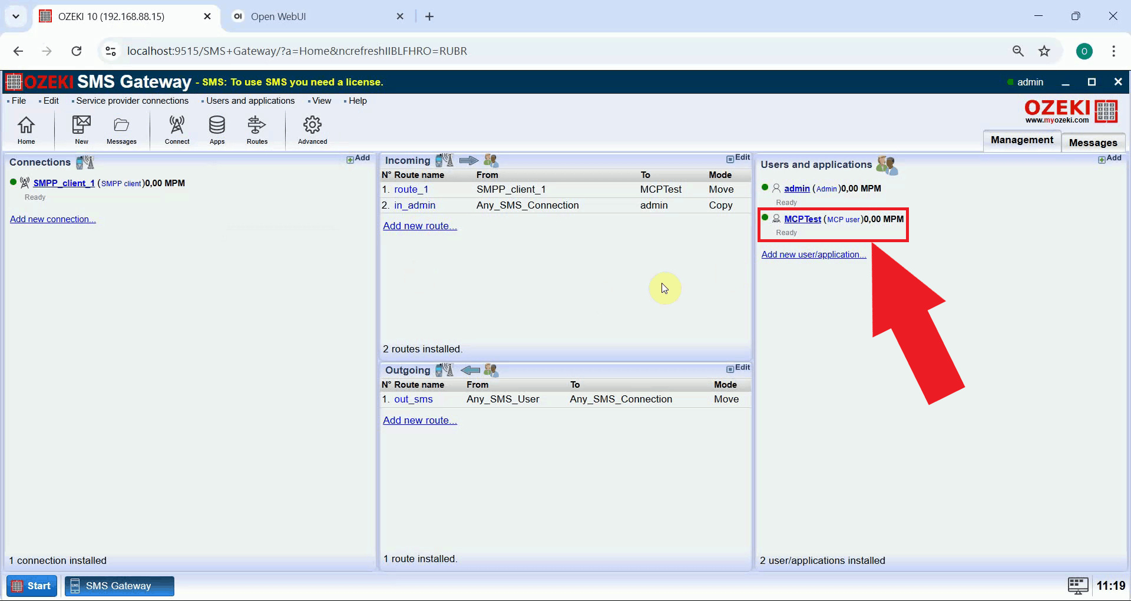
Task: Open the Edit menu
Action: pyautogui.click(x=51, y=101)
